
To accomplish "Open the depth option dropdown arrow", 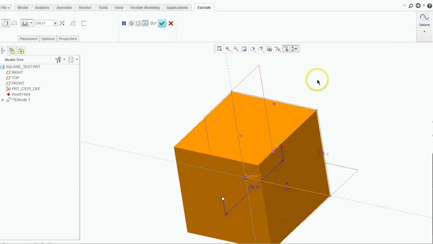I will coord(31,23).
